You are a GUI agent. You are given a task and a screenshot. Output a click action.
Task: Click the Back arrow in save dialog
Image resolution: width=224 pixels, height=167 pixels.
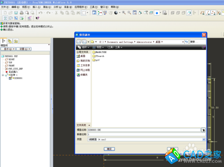pyautogui.click(x=79, y=42)
